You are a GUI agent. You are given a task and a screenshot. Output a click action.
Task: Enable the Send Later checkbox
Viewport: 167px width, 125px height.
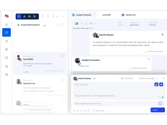94,111
